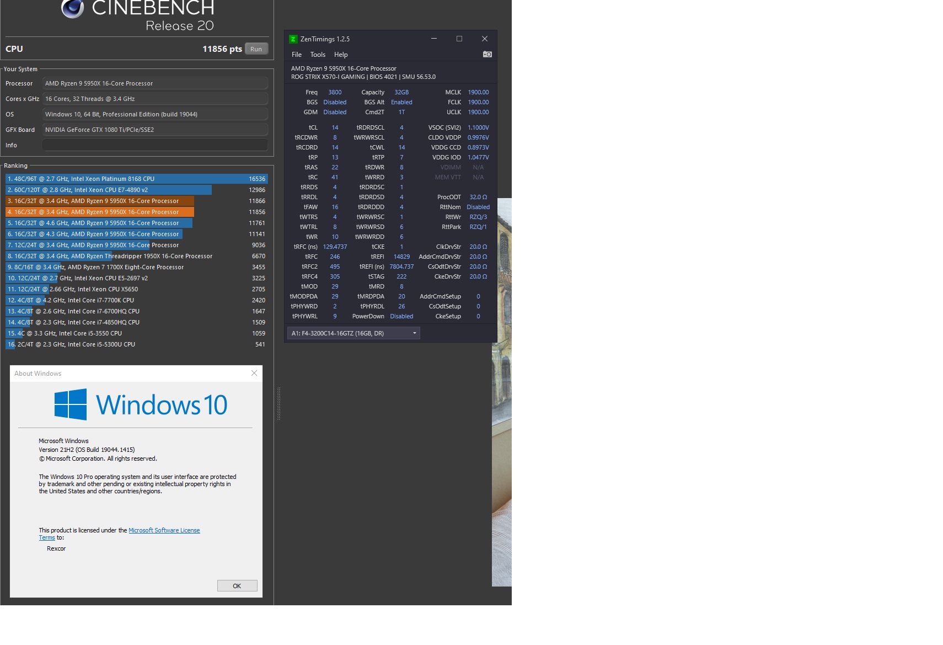Click the MCLK value 1900.00
The image size is (943, 645).
[x=478, y=92]
